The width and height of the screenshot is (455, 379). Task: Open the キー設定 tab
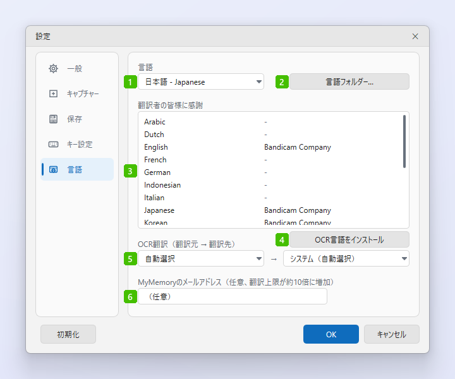(77, 144)
